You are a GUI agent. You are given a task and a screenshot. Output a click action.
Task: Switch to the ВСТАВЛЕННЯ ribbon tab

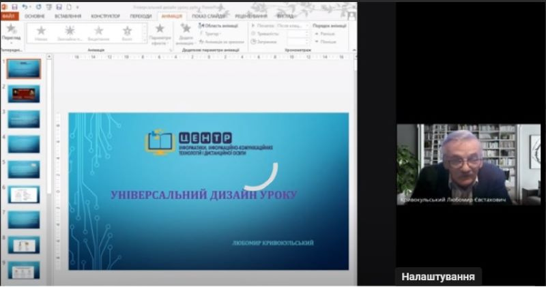pos(68,16)
